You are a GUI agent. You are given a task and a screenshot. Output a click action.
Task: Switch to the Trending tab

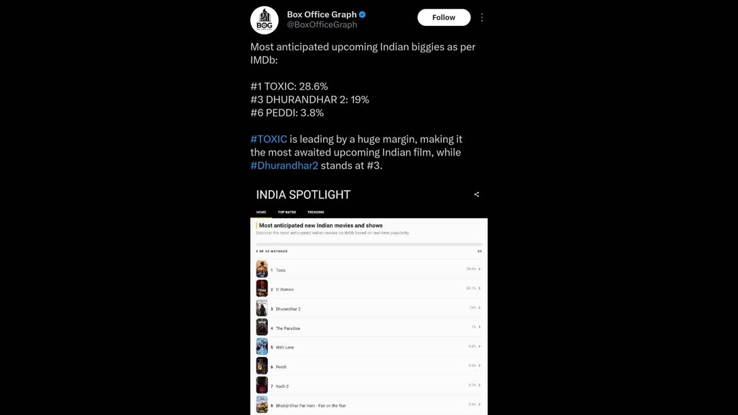click(x=315, y=212)
